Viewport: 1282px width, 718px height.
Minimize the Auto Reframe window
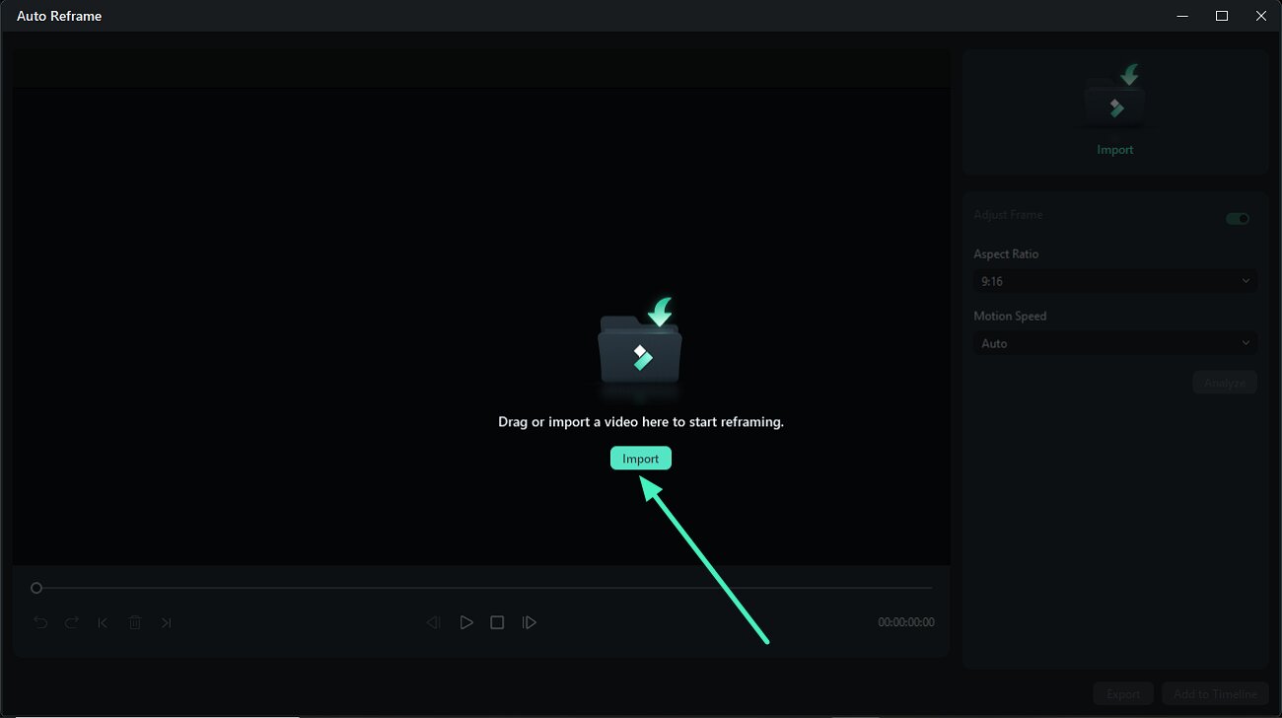1183,16
